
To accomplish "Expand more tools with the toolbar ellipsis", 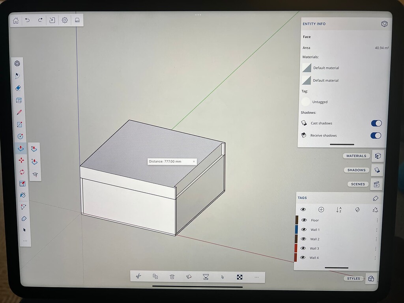I will pyautogui.click(x=25, y=240).
